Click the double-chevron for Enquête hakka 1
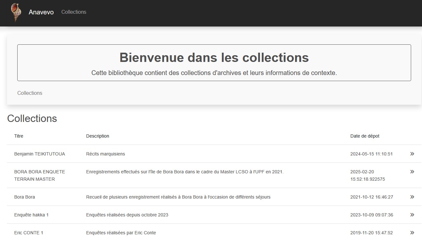The image size is (422, 241). point(412,215)
